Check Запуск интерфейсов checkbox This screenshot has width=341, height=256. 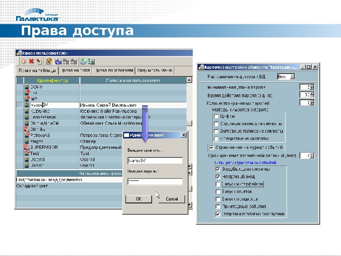coord(218,184)
